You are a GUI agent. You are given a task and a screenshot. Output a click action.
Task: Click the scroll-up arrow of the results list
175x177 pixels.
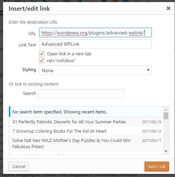(x=166, y=110)
